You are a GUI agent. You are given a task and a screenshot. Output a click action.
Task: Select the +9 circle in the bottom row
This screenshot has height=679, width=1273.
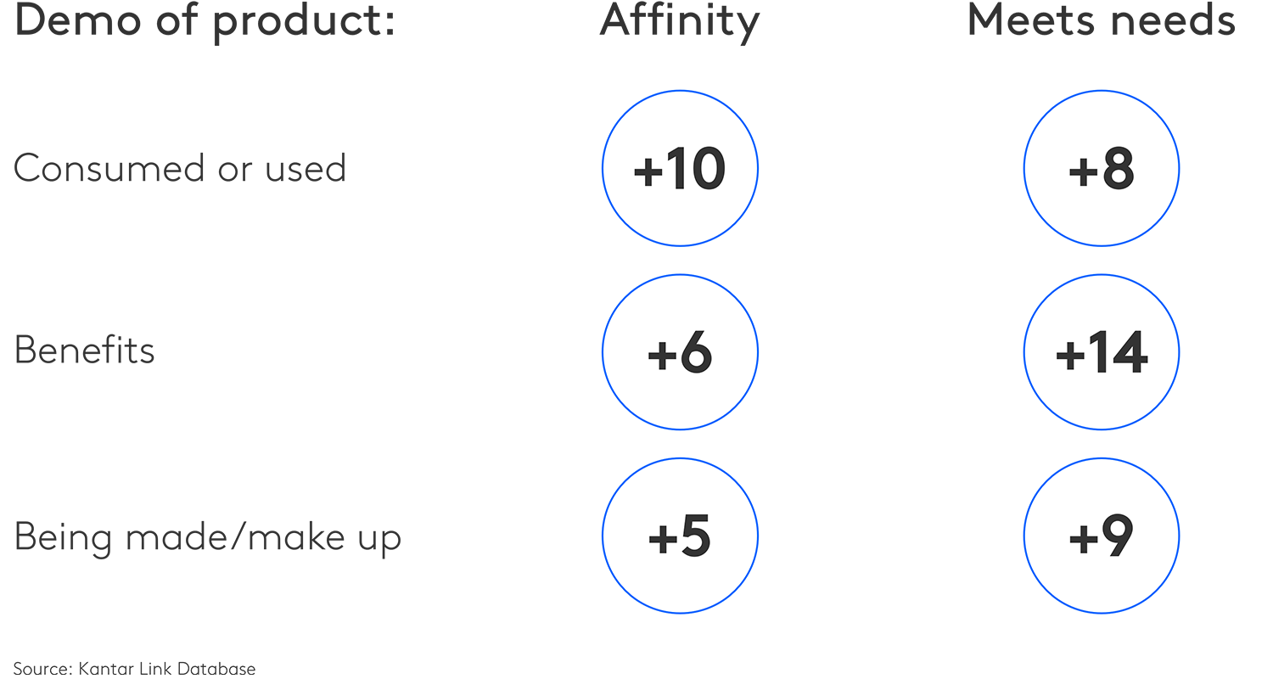(x=1102, y=536)
